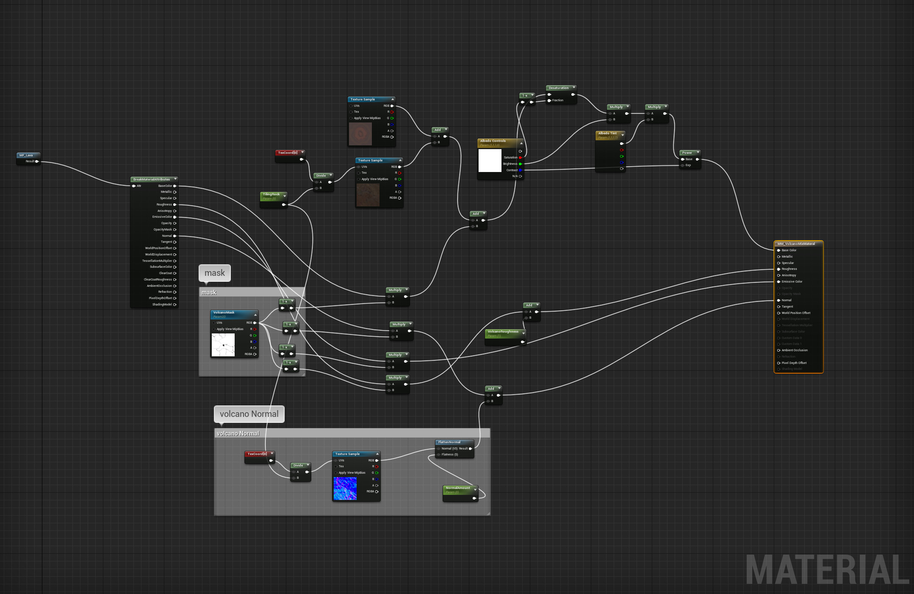Click the red Saturation pin on Albedo Controls
The height and width of the screenshot is (594, 914).
[520, 158]
